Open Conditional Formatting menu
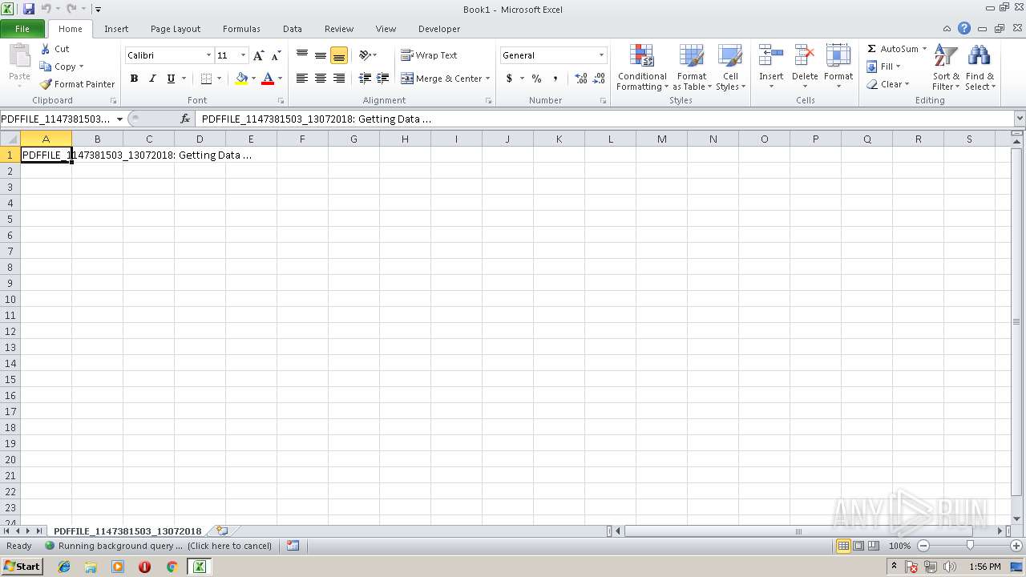This screenshot has width=1026, height=577. 642,67
